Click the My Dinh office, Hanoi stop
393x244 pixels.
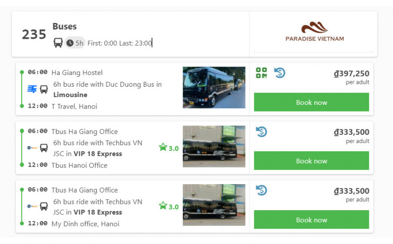click(85, 224)
